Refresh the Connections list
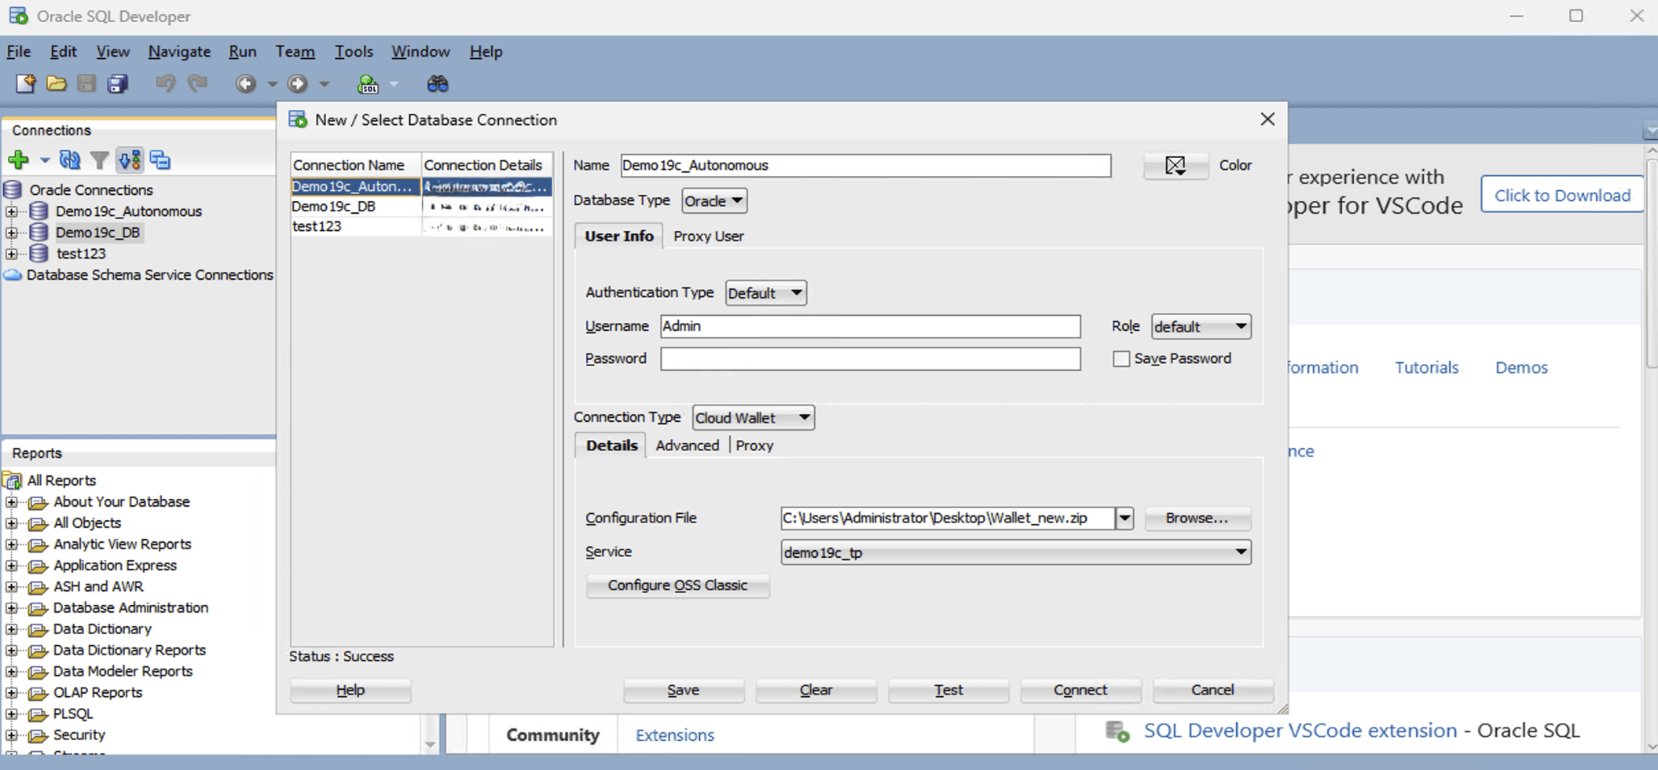 click(69, 159)
